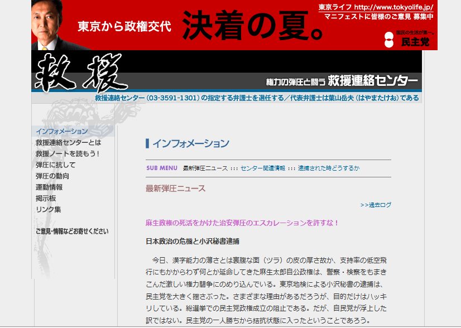The image size is (461, 328).
Task: Open 救援ノートを読もう! in the sidebar
Action: pos(68,154)
